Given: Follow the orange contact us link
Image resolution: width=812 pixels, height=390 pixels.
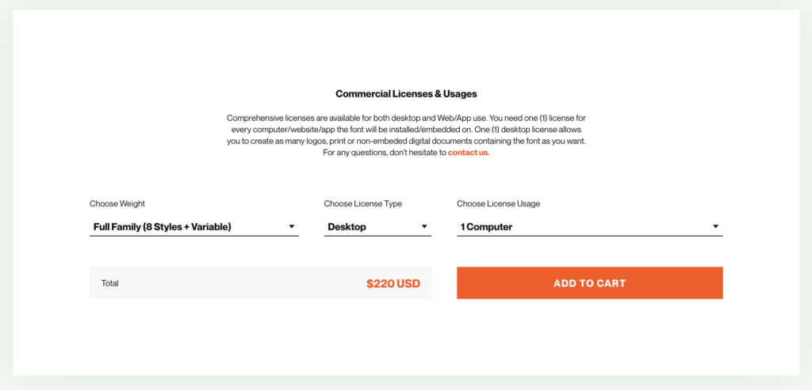Looking at the screenshot, I should click(x=468, y=153).
